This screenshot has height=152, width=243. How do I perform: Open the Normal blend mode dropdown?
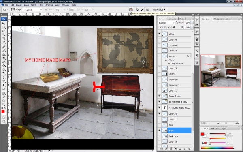(166, 23)
